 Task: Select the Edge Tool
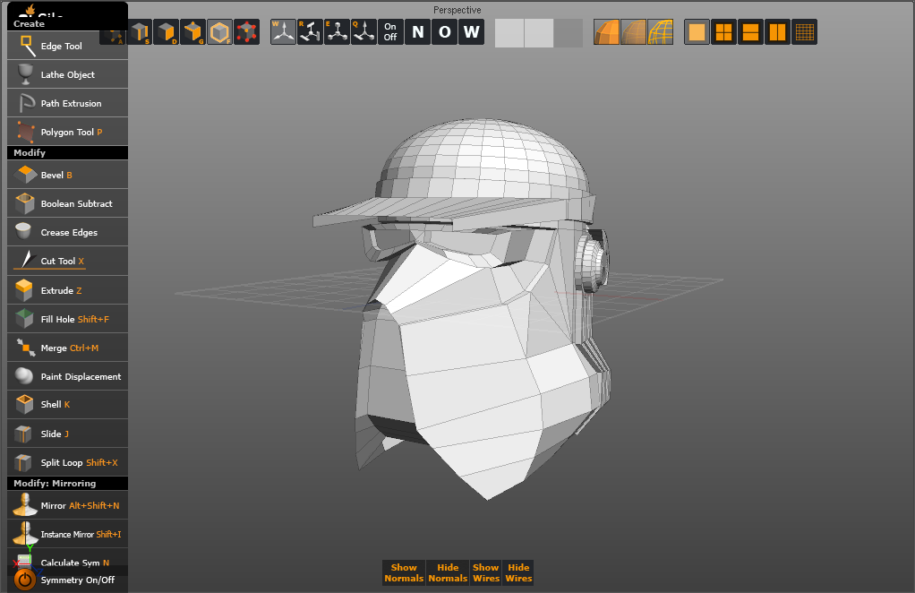[x=67, y=46]
